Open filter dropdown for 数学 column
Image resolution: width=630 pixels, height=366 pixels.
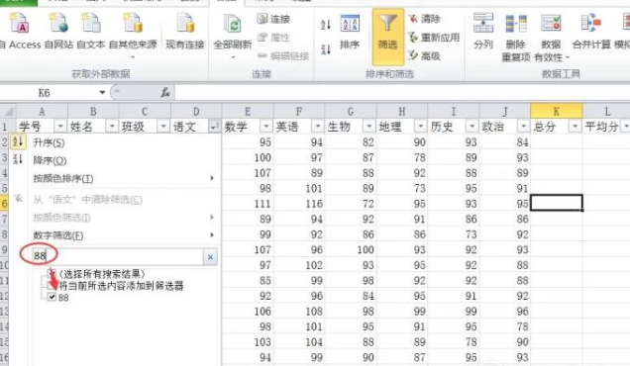(266, 127)
